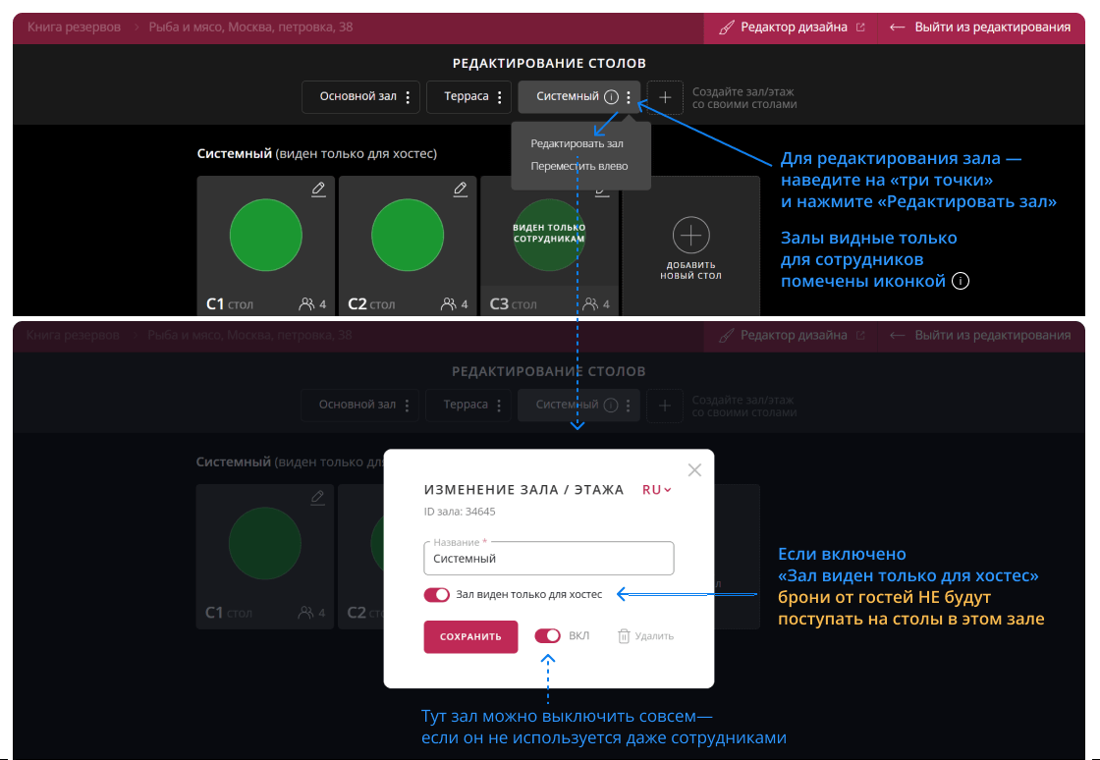The image size is (1100, 760).
Task: Switch off the ВКЛ hall toggle
Action: 547,635
